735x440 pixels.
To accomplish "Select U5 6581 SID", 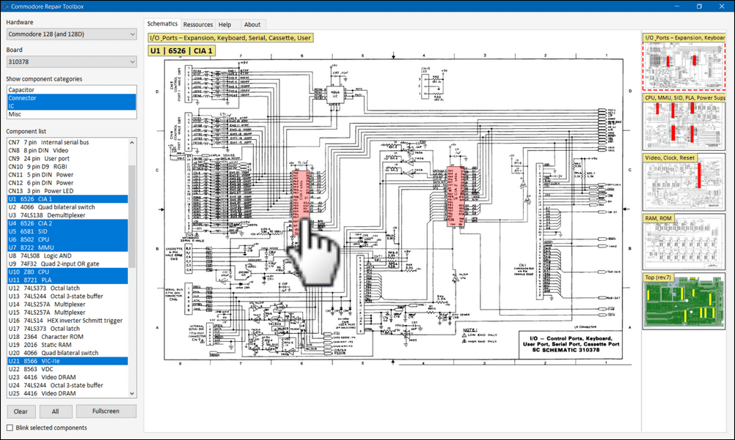I will coord(67,231).
